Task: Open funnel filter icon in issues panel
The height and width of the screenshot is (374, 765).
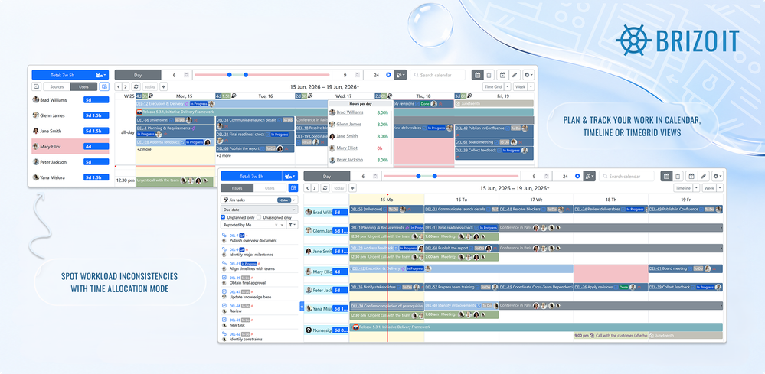Action: coord(291,225)
